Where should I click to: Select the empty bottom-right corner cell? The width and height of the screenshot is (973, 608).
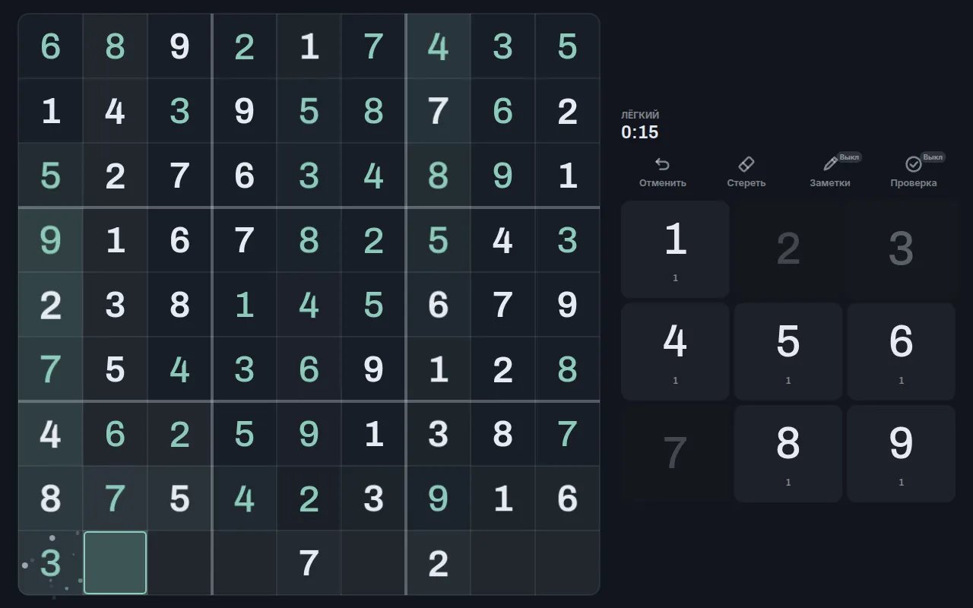567,563
